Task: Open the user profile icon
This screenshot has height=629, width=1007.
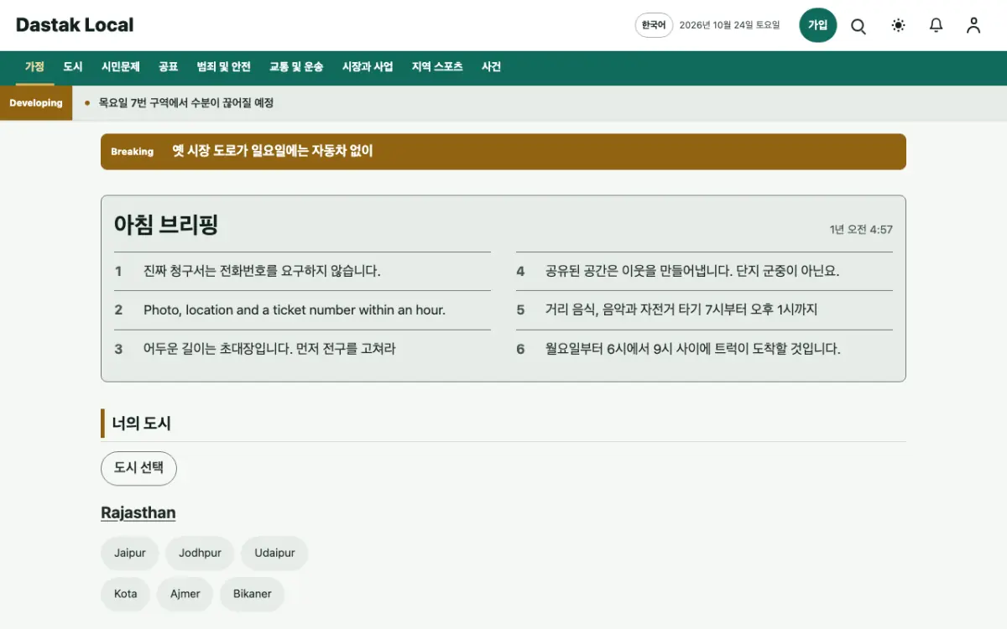Action: [973, 26]
